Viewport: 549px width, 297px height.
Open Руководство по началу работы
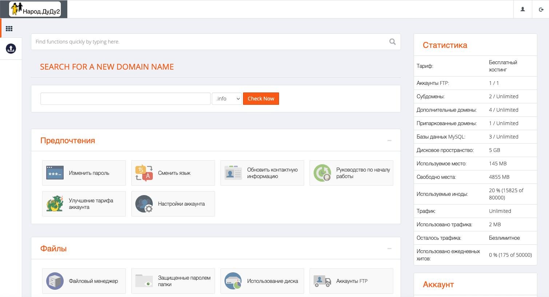363,173
